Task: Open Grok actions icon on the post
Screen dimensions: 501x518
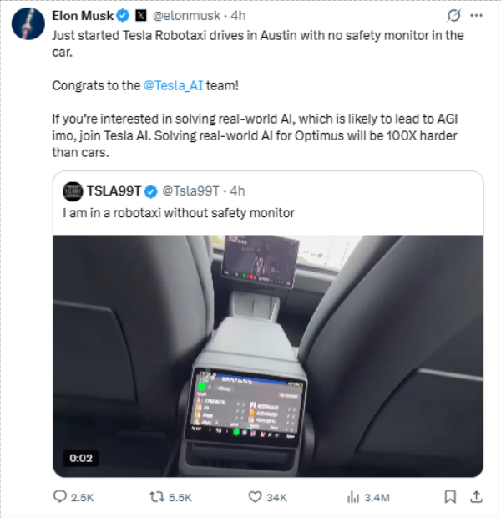Action: click(454, 16)
